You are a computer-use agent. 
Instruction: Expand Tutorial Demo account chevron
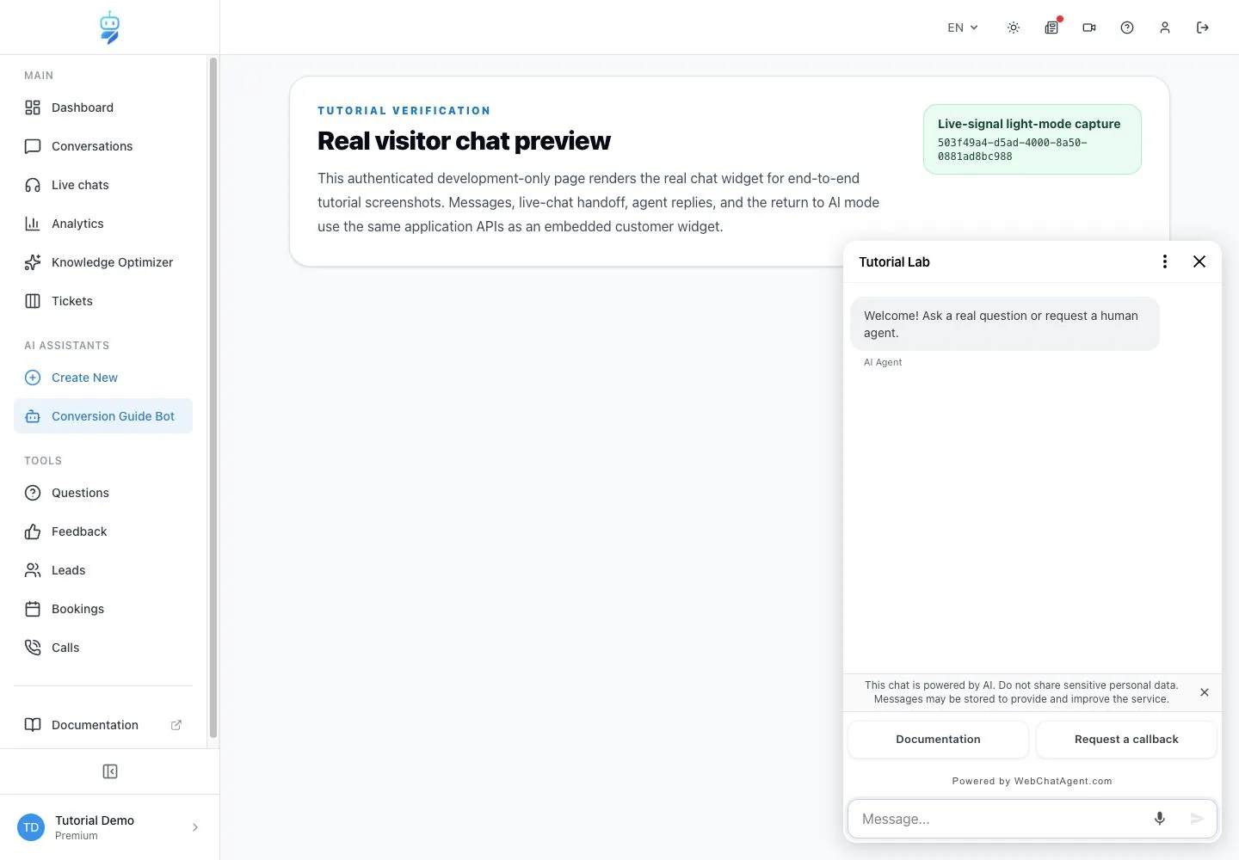[x=195, y=827]
